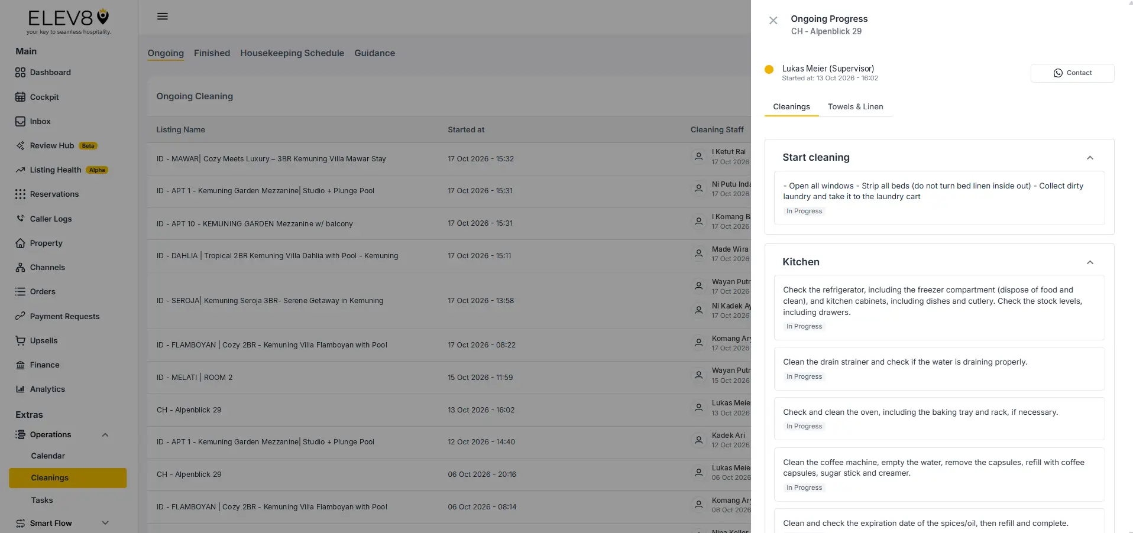Open the ID - MELATI | ROOM 2 row
Viewport: 1133px width, 533px height.
pyautogui.click(x=449, y=378)
